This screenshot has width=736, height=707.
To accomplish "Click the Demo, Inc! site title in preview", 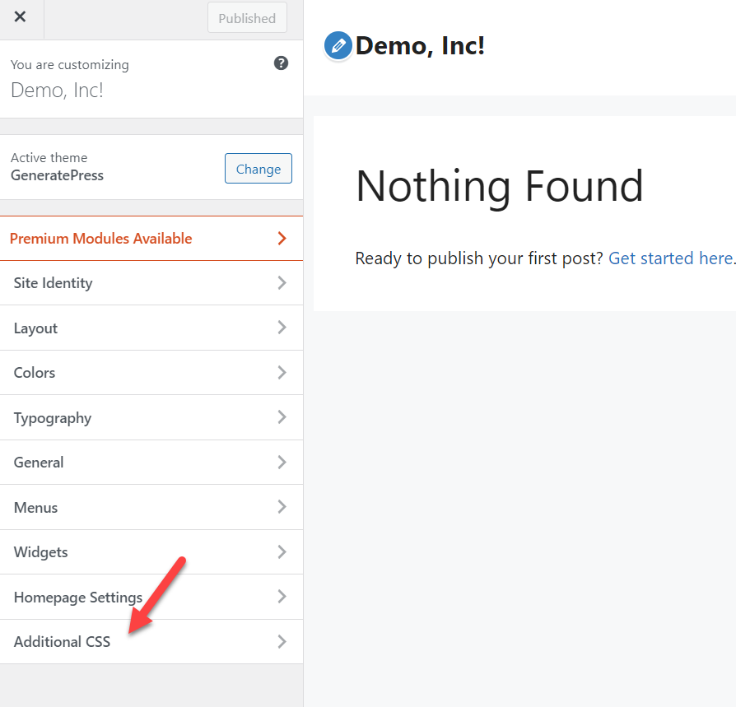I will click(x=420, y=46).
